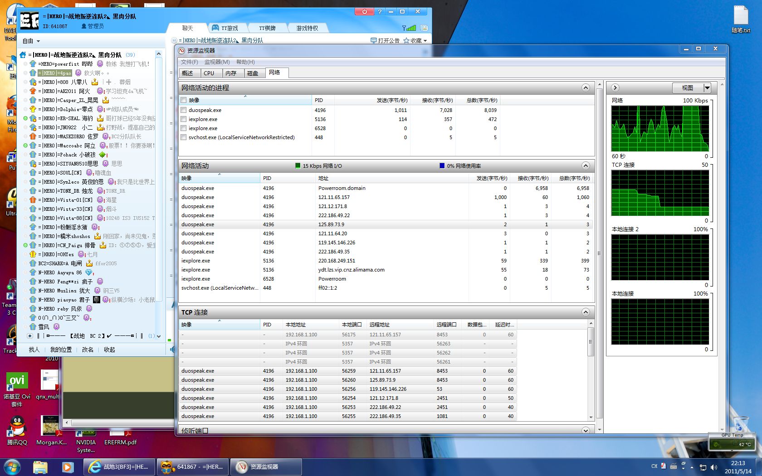Sort network activity by 地址 column
Screen dimensions: 762x476
point(392,178)
